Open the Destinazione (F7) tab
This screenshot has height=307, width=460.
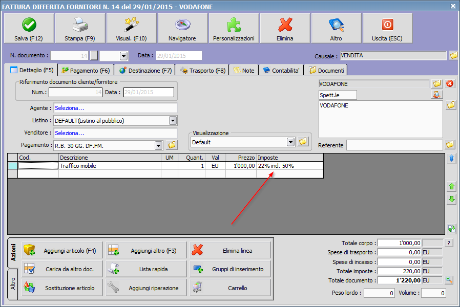coord(145,71)
